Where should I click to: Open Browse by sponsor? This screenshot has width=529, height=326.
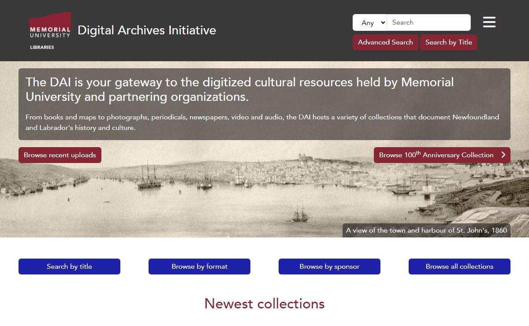329,267
